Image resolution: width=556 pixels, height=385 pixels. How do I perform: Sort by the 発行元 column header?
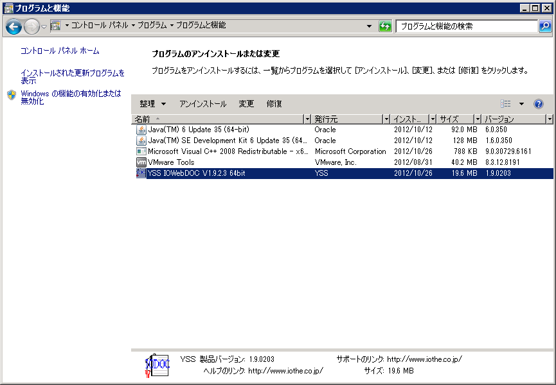[347, 119]
